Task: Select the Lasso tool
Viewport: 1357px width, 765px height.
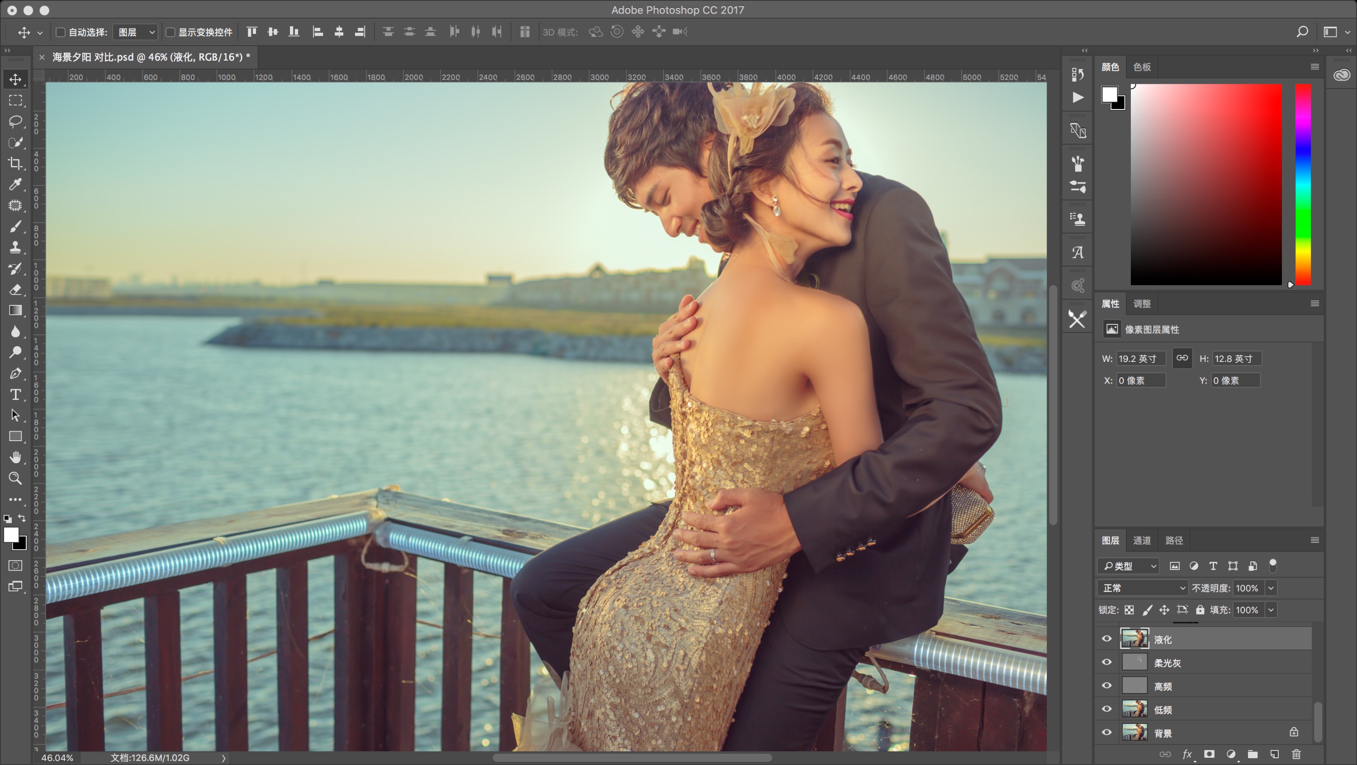Action: click(15, 121)
